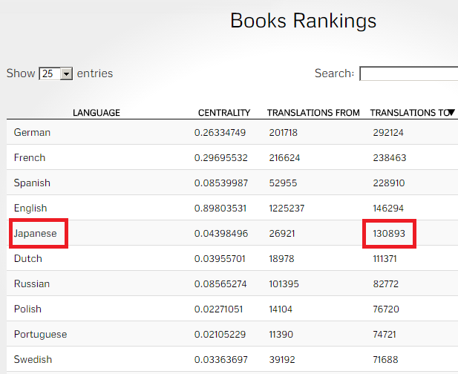The width and height of the screenshot is (458, 374).
Task: Open the Show entries dropdown
Action: 56,73
